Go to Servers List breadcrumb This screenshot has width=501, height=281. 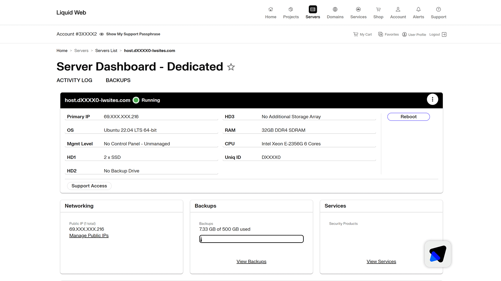[x=106, y=51]
